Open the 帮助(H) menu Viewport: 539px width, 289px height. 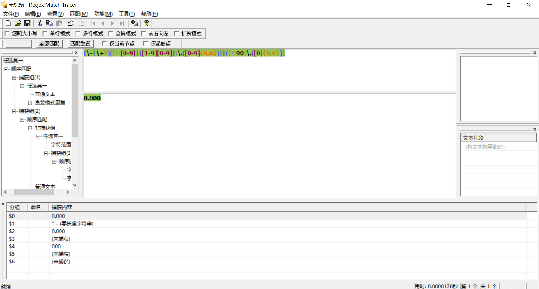pos(149,14)
